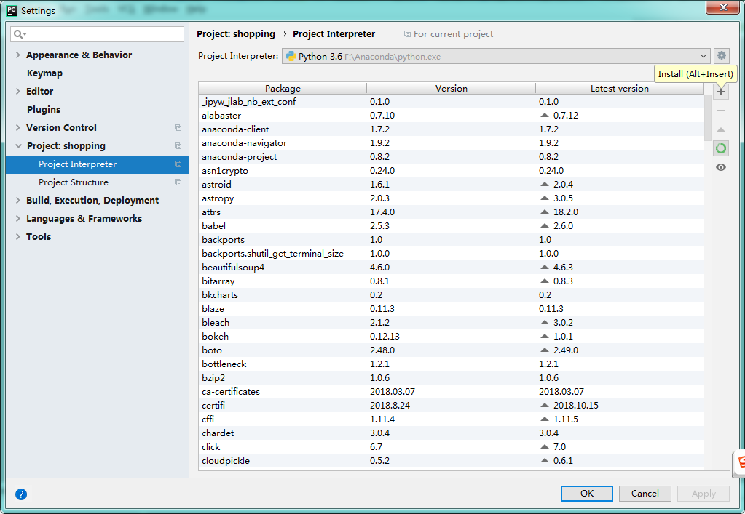Uninstall a package using the minus icon

(720, 110)
